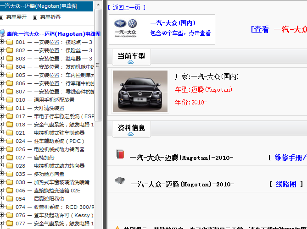Select 当前:一汽大众--迈腾(Magotan)电路图 root item
This screenshot has height=229, width=307.
point(54,34)
